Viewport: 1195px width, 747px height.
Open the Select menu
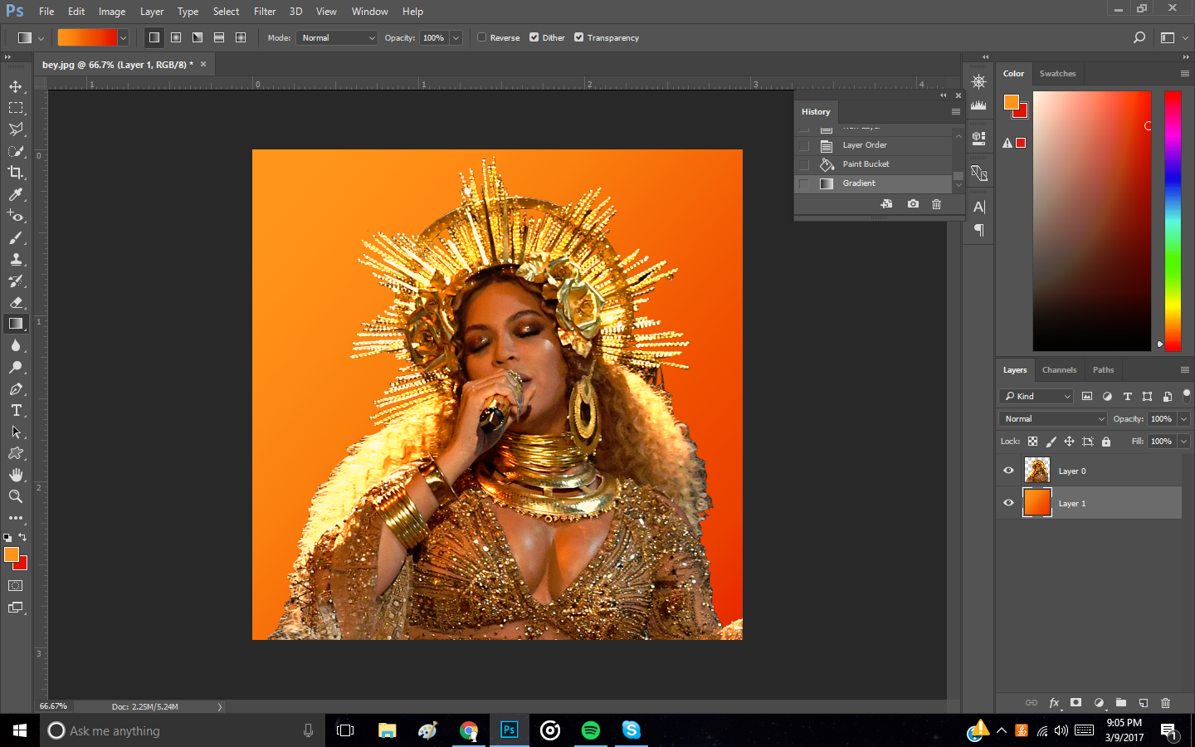pyautogui.click(x=226, y=12)
